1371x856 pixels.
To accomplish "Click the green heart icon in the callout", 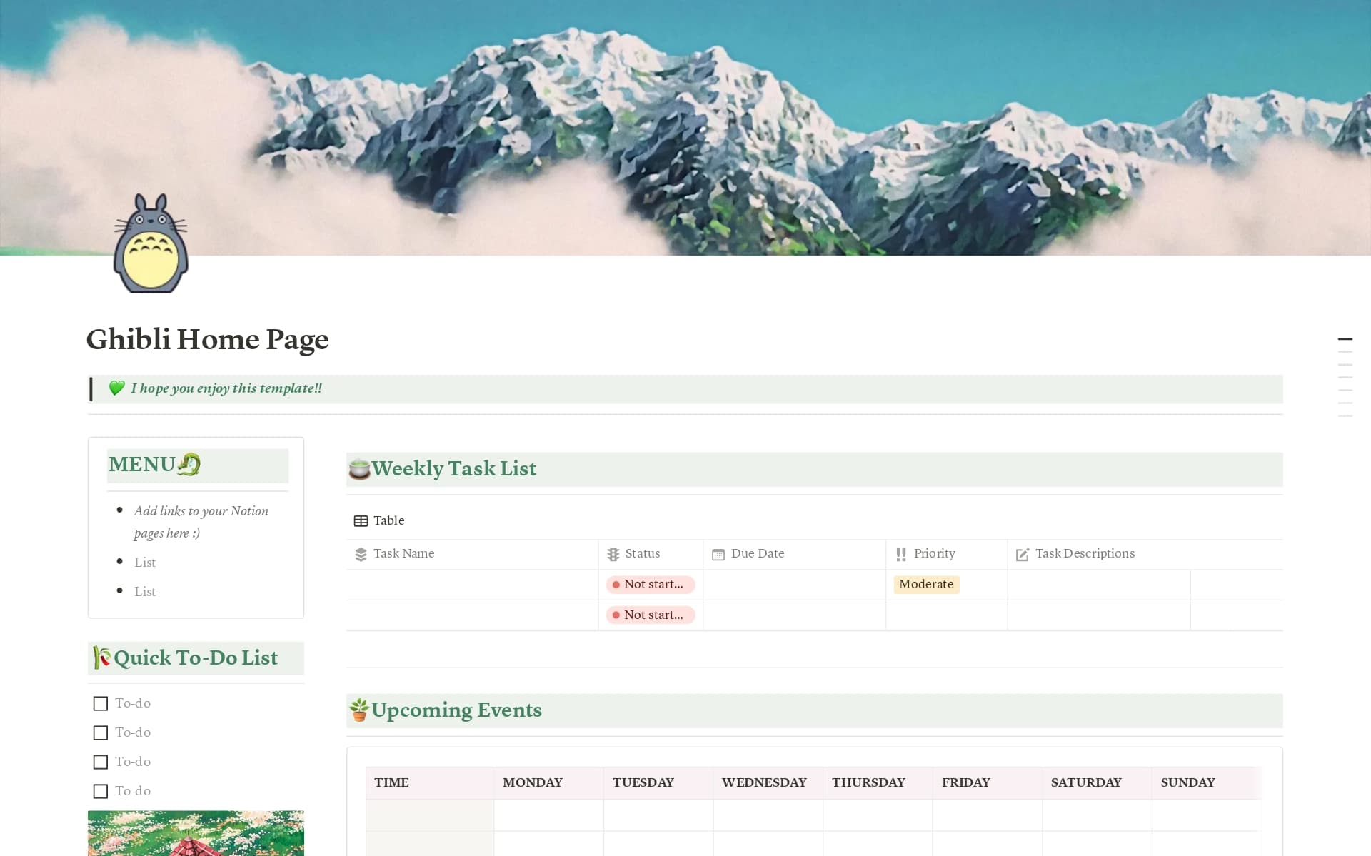I will [117, 389].
